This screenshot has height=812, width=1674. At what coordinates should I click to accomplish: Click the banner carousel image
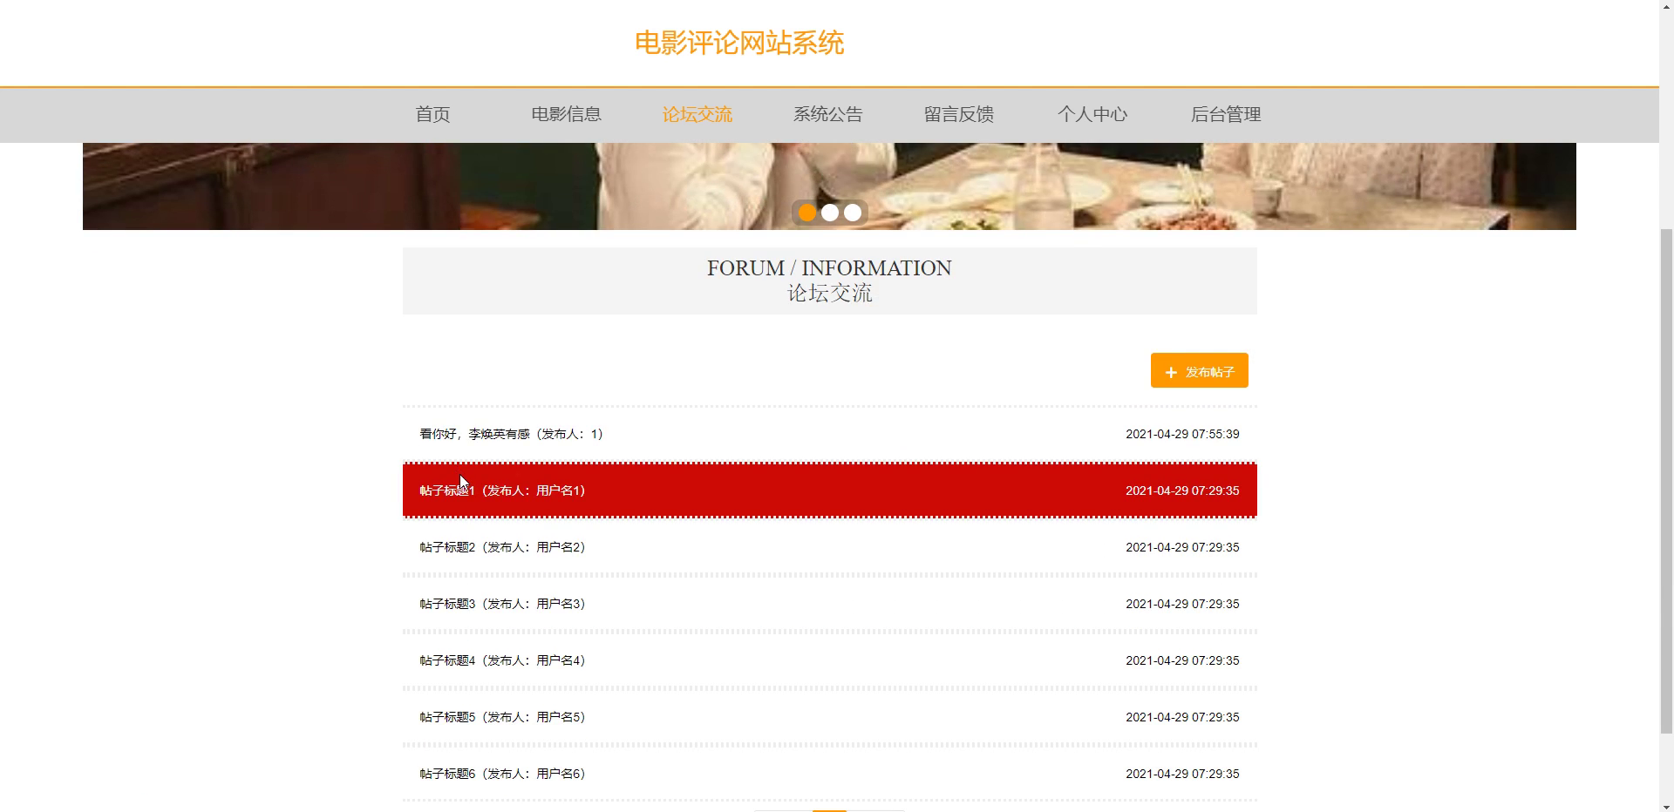coord(829,186)
